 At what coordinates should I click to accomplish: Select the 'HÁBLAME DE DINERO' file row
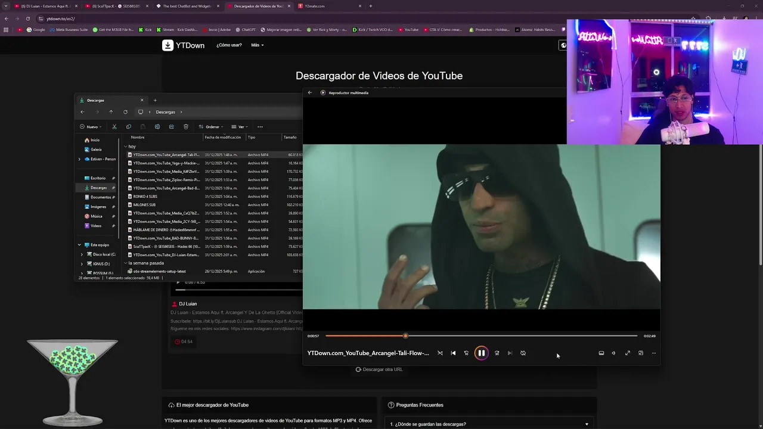(215, 229)
